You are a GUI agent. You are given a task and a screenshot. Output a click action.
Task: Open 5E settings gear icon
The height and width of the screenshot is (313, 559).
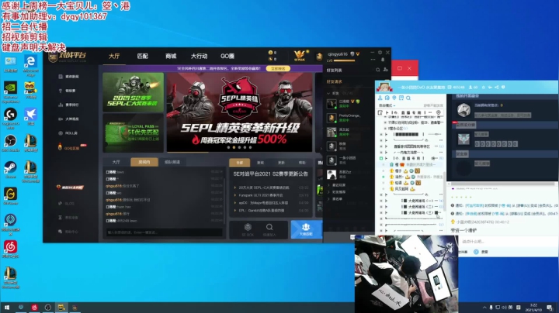coord(380,52)
